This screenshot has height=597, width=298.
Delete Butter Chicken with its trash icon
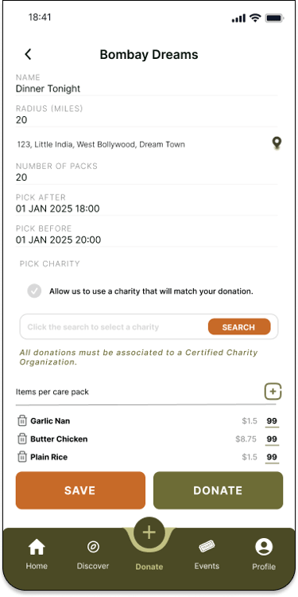(x=22, y=439)
